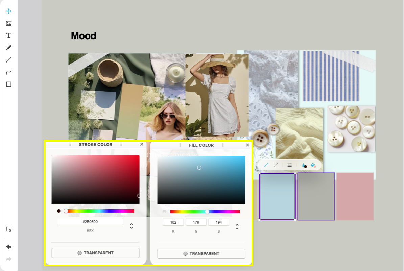This screenshot has height=271, width=404.
Task: Select the light blue rectangle swatch
Action: (x=277, y=196)
